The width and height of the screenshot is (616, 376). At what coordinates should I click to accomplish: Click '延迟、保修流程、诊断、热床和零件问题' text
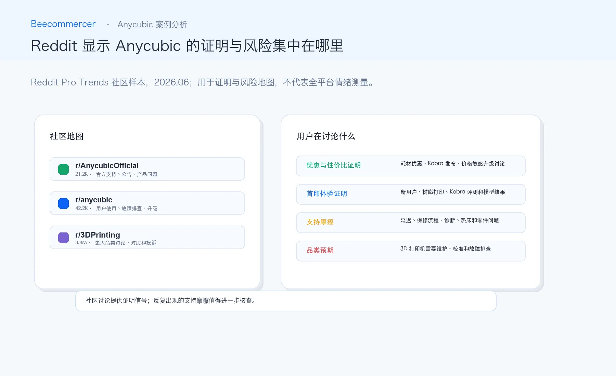[x=450, y=220]
